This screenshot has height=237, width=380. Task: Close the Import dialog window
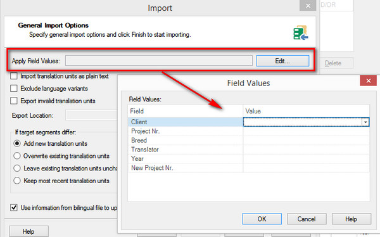pos(308,6)
